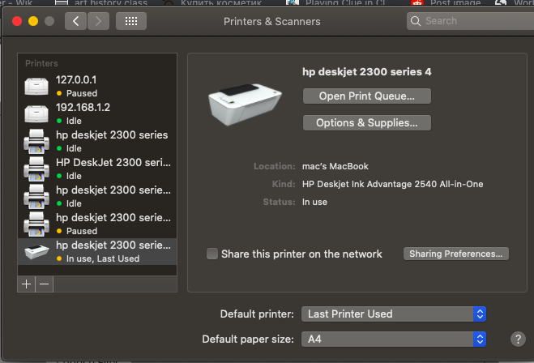This screenshot has width=534, height=363.
Task: Click Paused status under 127.0.0.1
Action: [x=82, y=93]
